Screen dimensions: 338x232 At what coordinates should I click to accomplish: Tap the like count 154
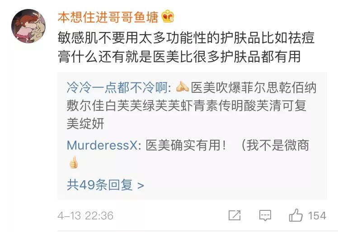(x=317, y=216)
